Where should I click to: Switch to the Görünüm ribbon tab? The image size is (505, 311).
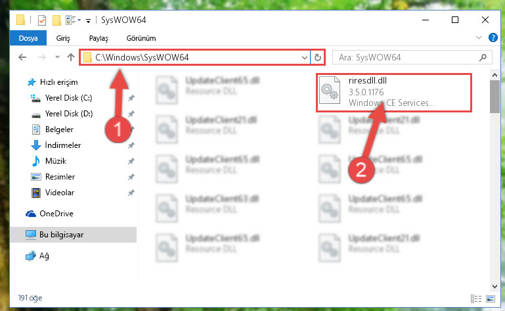click(141, 38)
